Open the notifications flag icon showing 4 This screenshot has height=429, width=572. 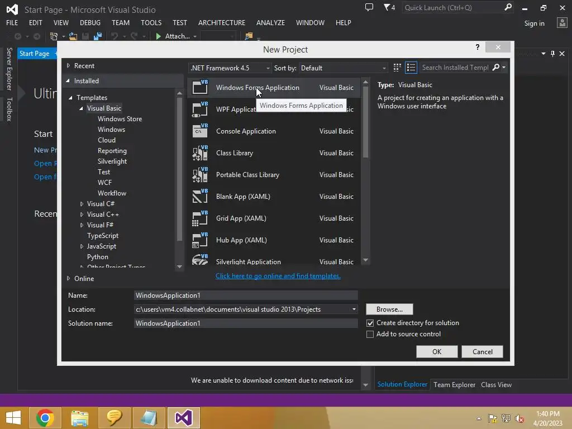389,7
